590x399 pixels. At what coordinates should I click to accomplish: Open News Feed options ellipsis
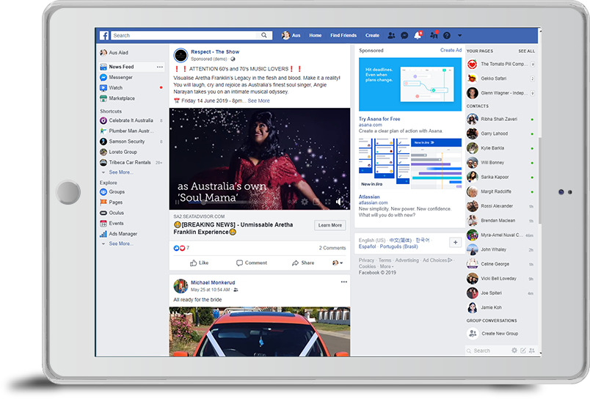point(160,67)
